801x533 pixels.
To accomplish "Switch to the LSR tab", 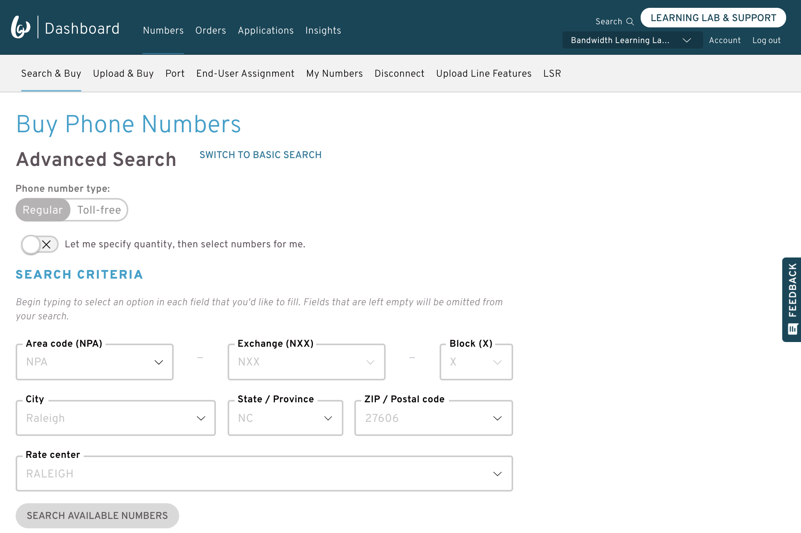I will tap(552, 74).
